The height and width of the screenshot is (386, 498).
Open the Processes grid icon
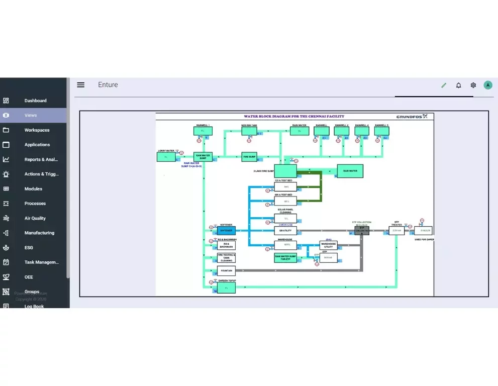[7, 204]
